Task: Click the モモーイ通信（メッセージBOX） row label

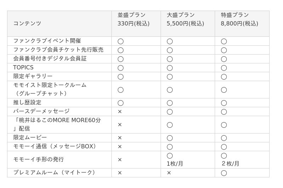Action: [x=55, y=146]
